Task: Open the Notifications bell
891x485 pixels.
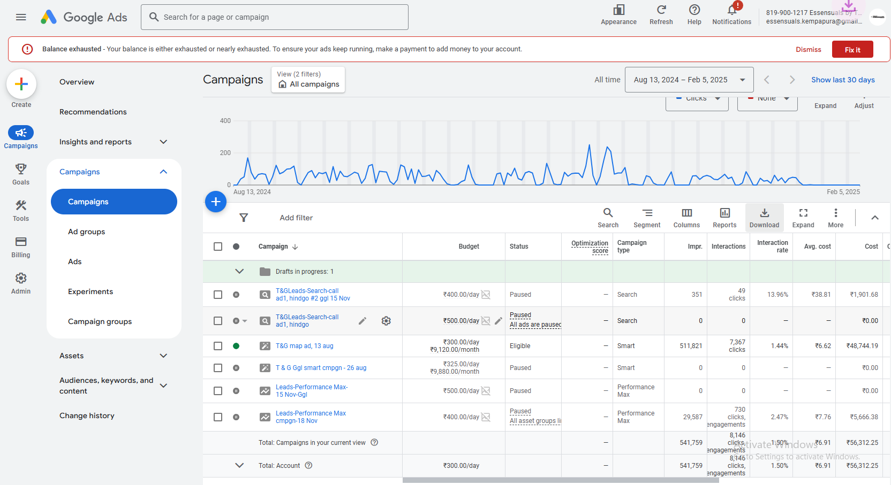Action: [731, 14]
